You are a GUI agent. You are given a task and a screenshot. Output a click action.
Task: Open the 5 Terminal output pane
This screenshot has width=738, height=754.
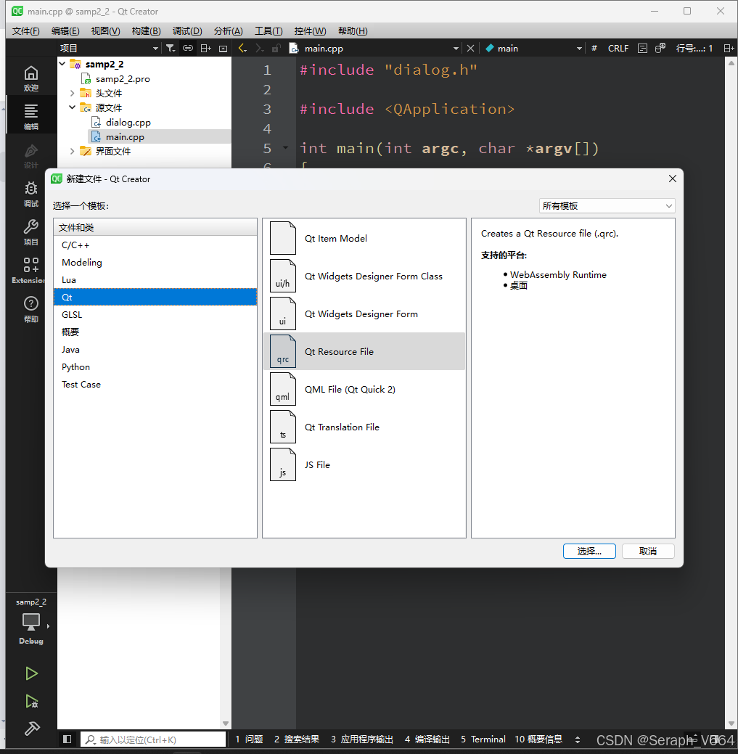483,739
